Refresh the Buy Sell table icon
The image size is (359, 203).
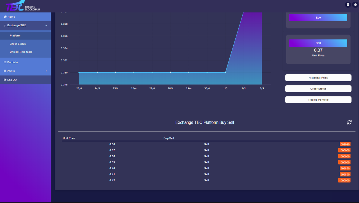coord(349,122)
